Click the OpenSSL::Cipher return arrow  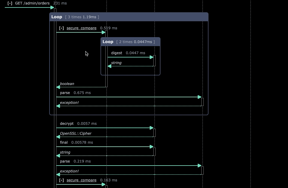[x=105, y=137]
